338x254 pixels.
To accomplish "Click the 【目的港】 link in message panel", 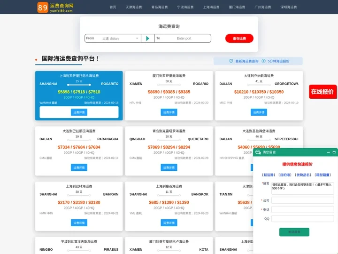I will click(x=285, y=175).
